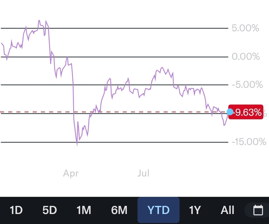Click the chart's lowest point near -15%
The width and height of the screenshot is (269, 224).
click(77, 144)
